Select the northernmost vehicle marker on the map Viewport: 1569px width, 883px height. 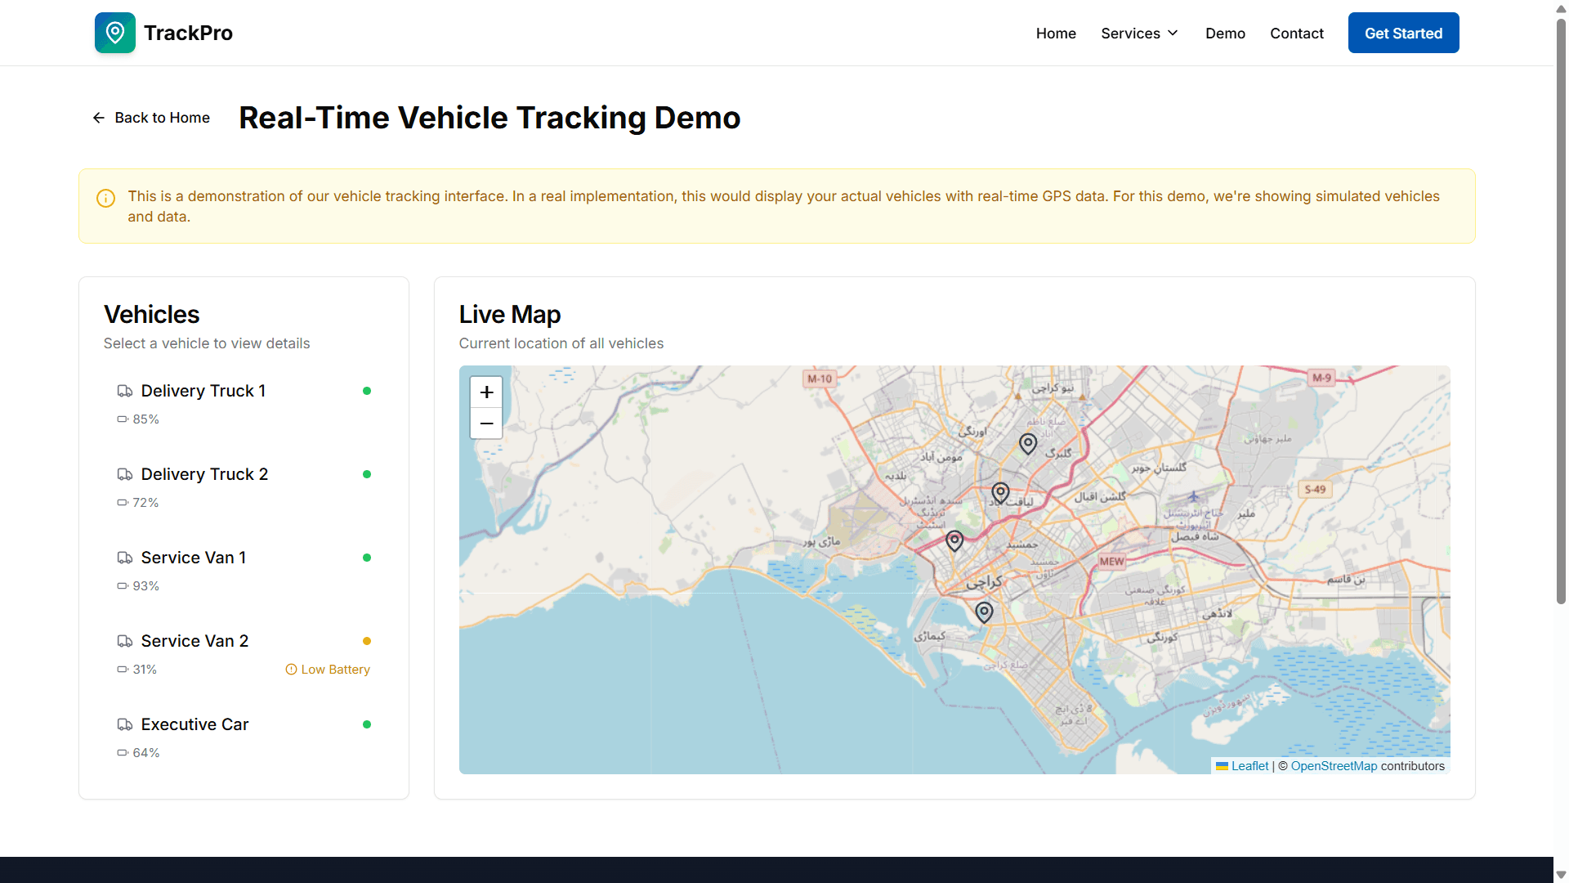(x=1028, y=444)
